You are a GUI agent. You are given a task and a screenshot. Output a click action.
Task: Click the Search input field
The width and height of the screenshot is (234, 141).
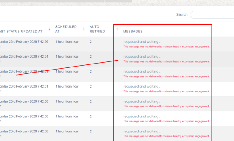(212, 15)
